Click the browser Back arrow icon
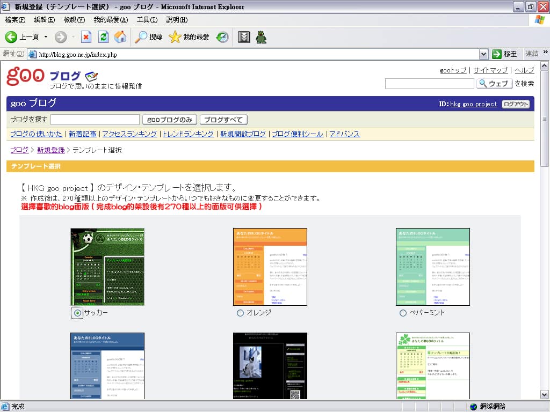Image resolution: width=550 pixels, height=412 pixels. point(11,37)
